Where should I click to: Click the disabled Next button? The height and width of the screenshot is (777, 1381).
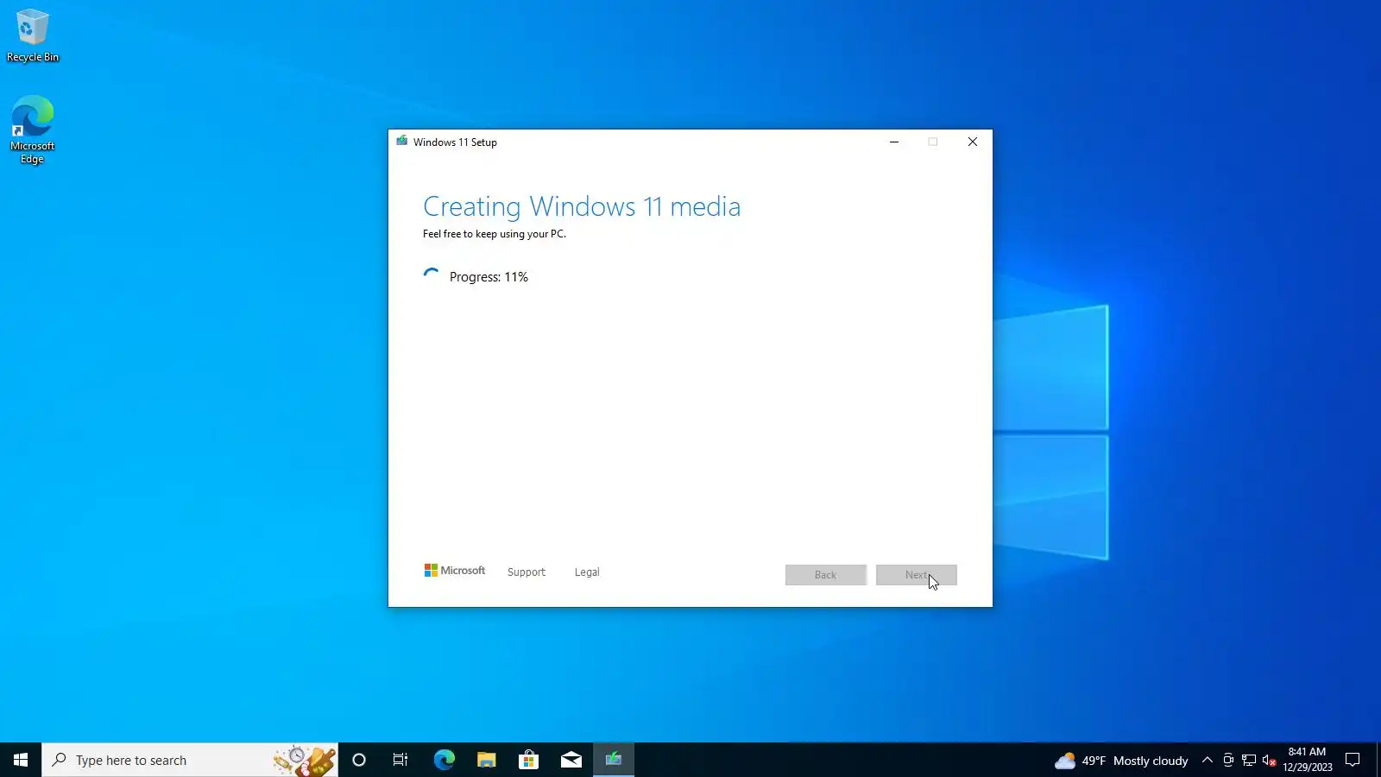point(917,575)
